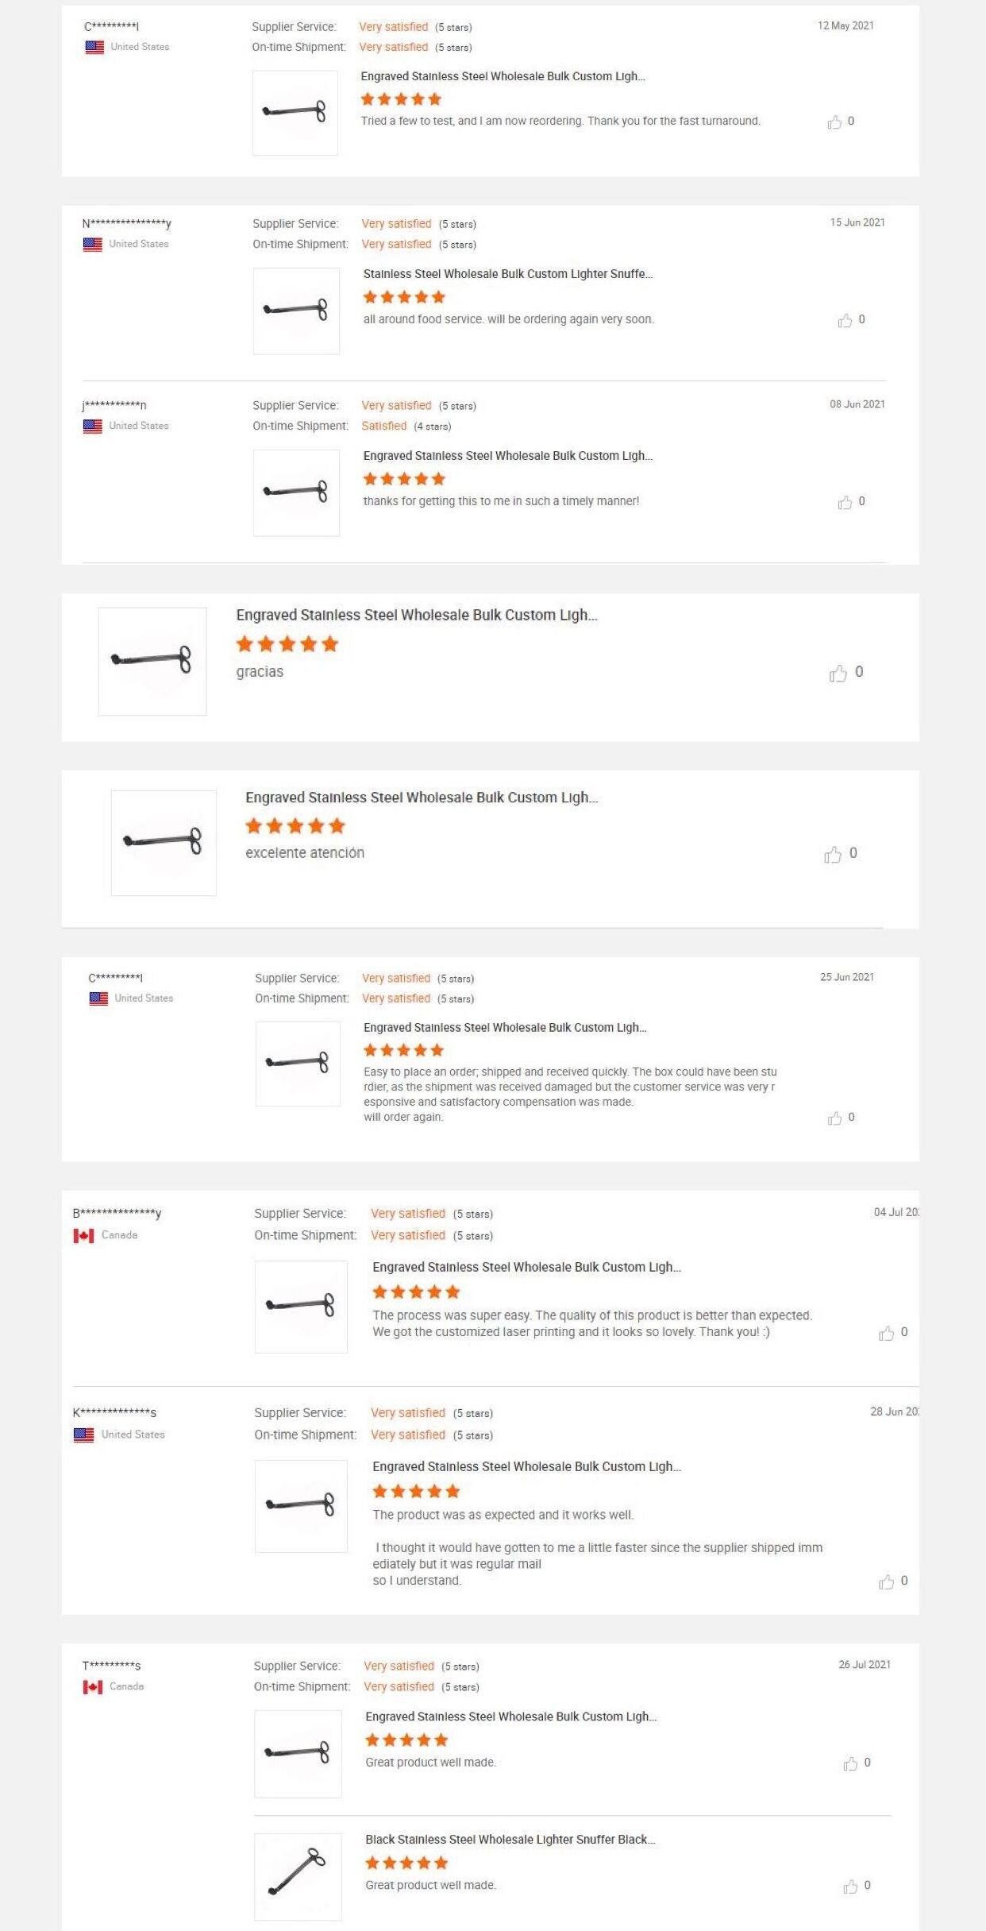Viewport: 986px width, 1931px height.
Task: Open 'Black Stainless Steel Wholesale Lighter Snuffer Black...' link
Action: (510, 1839)
